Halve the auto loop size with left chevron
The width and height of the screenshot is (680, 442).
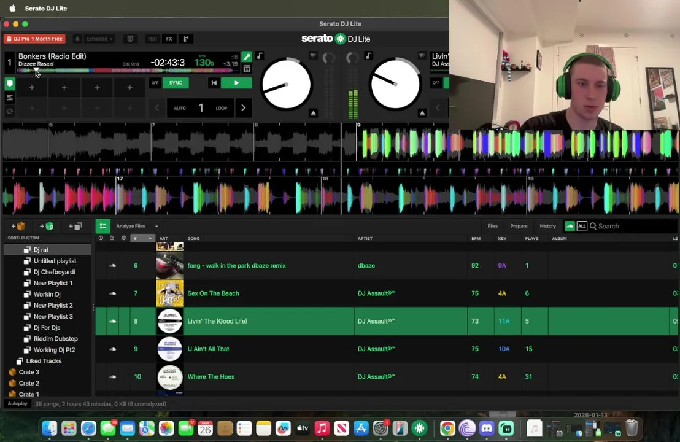pos(157,108)
